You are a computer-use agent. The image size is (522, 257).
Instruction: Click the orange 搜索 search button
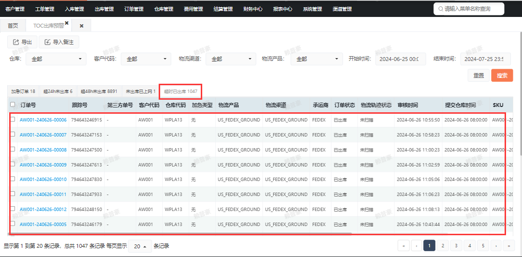click(502, 76)
